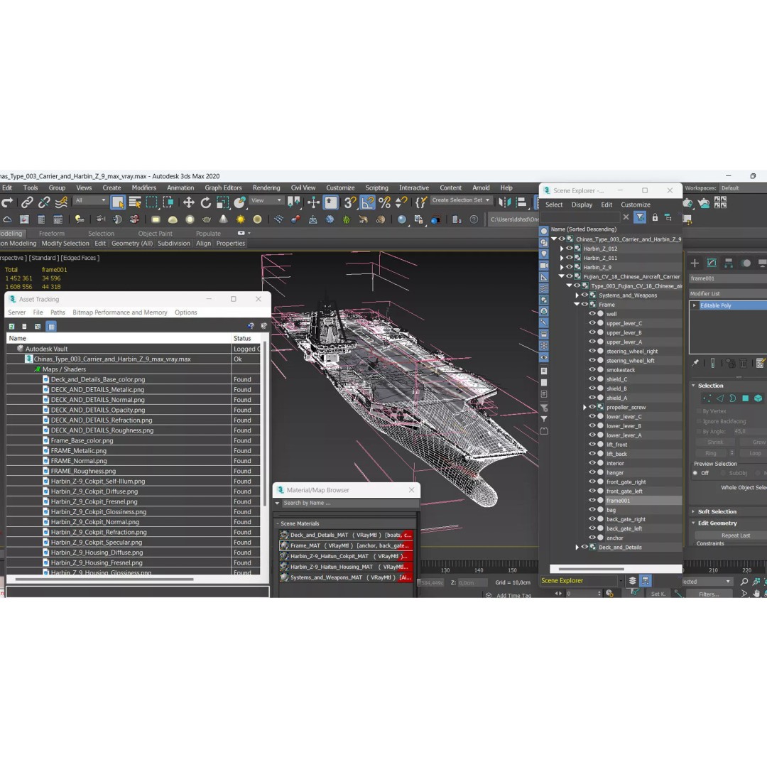Hide the anchor object
The image size is (767, 767).
click(592, 538)
